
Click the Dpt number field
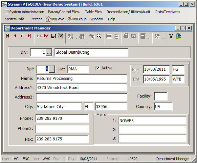(43, 69)
